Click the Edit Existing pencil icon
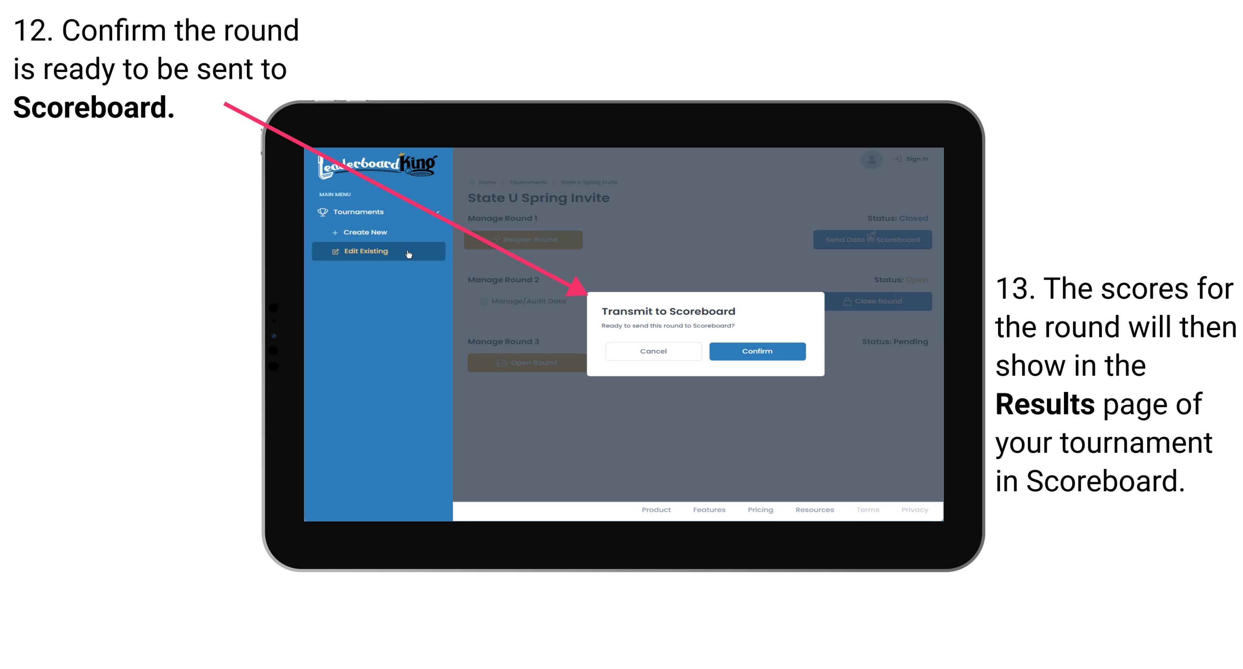 pos(335,251)
